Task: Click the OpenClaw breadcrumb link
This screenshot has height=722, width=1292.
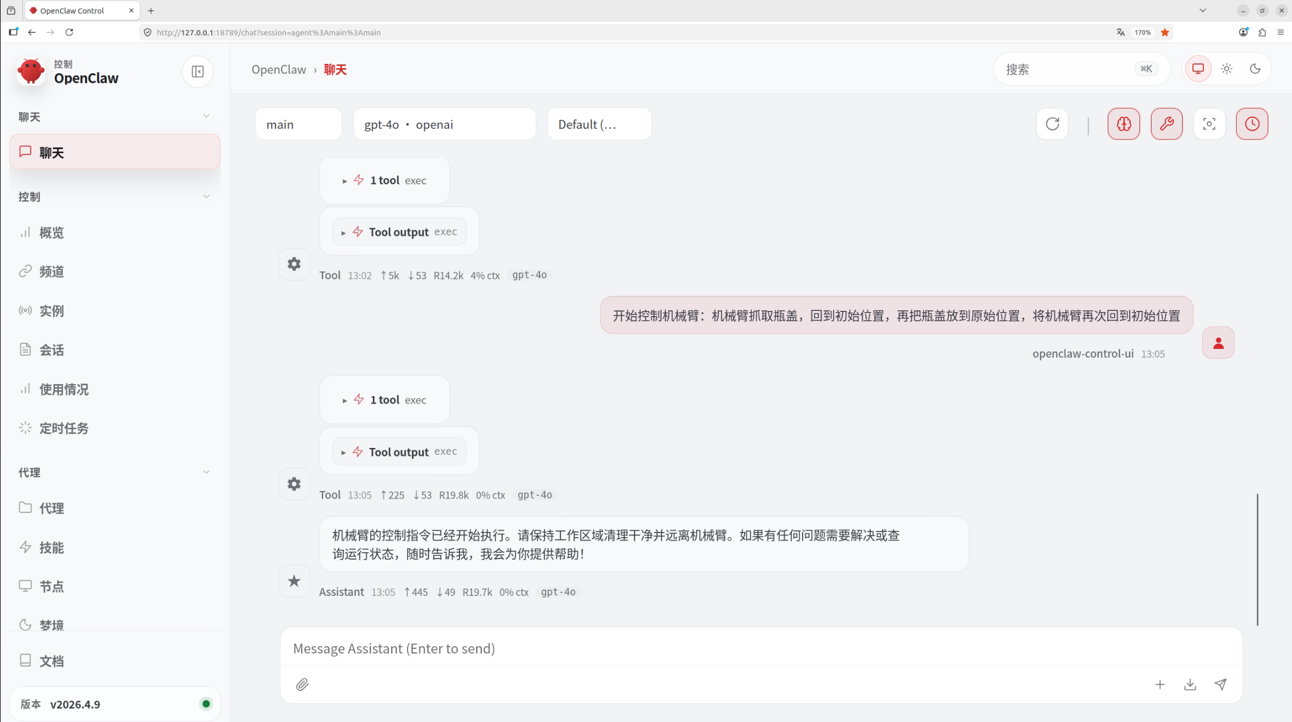Action: (x=279, y=70)
